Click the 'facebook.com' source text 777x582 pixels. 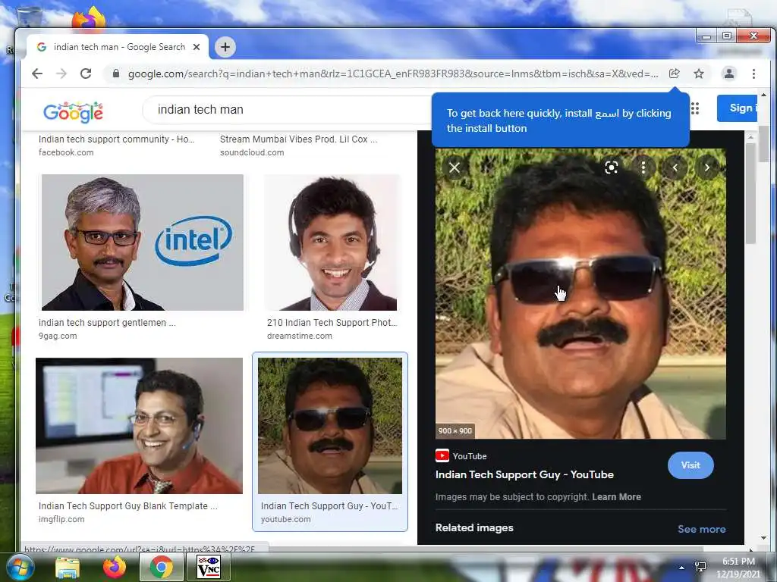[x=66, y=152]
